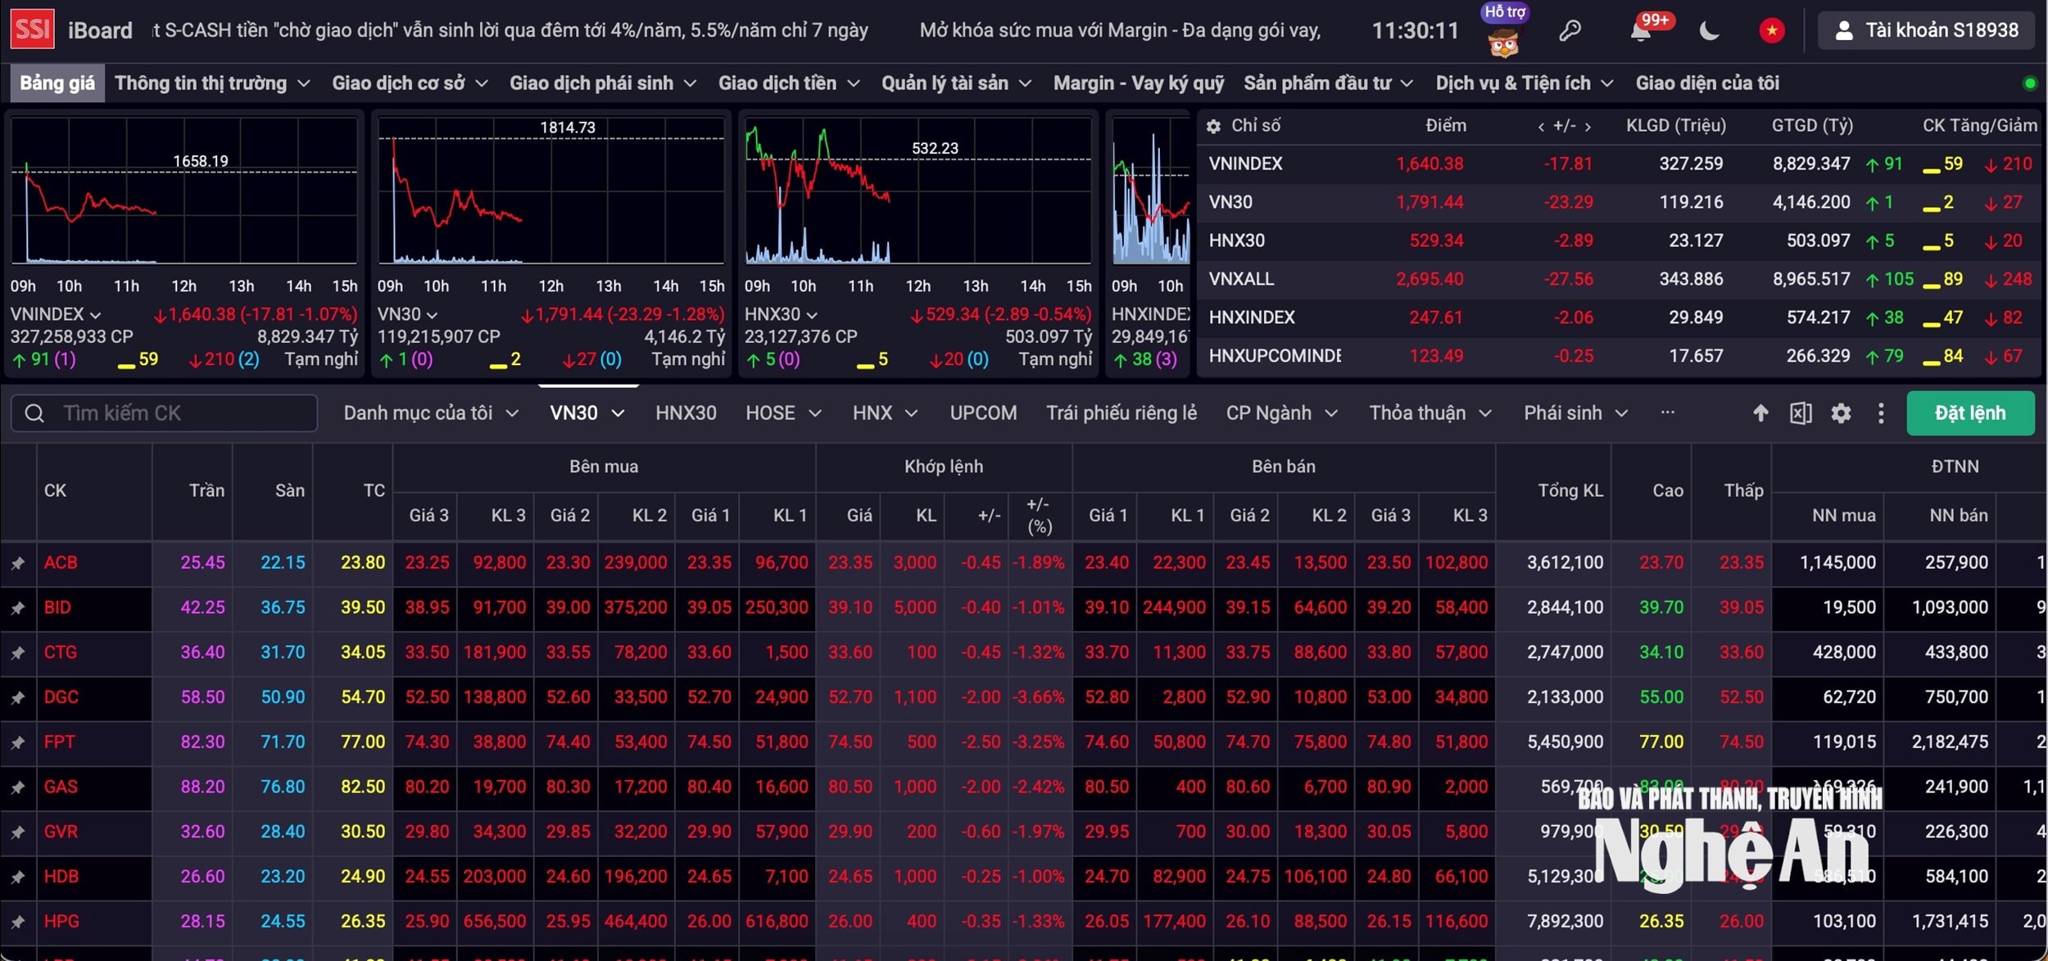Open HPG stock symbol link

click(61, 922)
